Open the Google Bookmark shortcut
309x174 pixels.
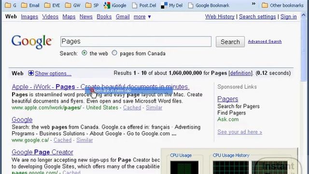pyautogui.click(x=209, y=5)
